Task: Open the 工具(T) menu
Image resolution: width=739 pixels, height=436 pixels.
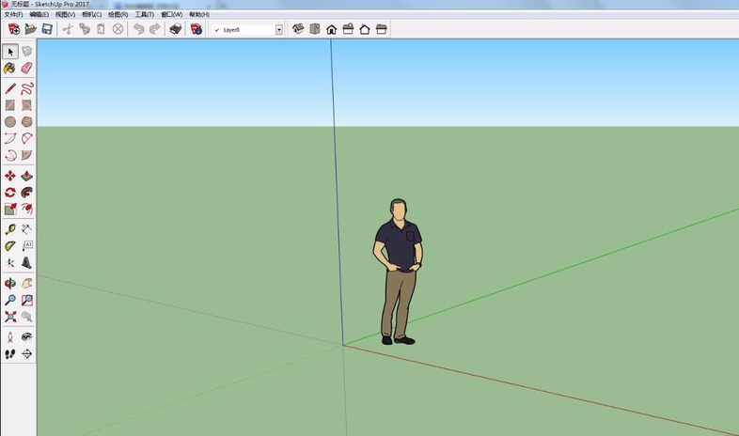Action: [145, 15]
